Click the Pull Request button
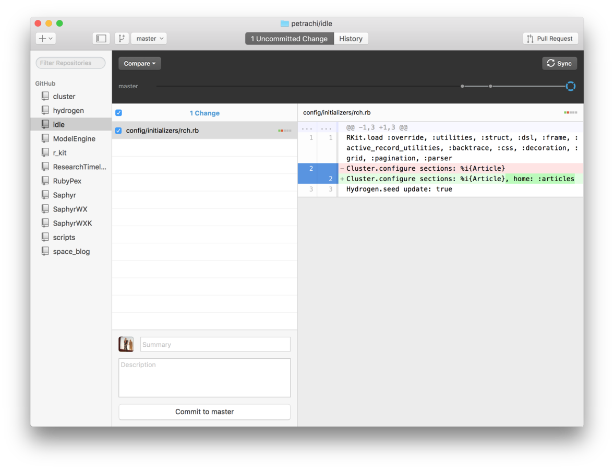 pyautogui.click(x=550, y=39)
